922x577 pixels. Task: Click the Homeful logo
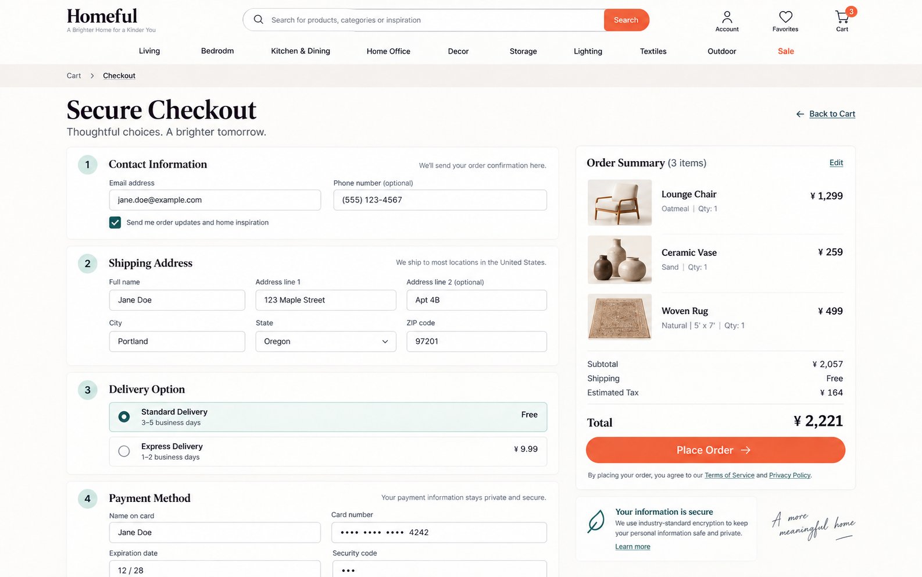point(102,16)
